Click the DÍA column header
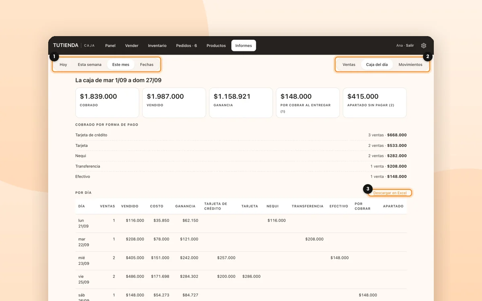 coord(82,206)
